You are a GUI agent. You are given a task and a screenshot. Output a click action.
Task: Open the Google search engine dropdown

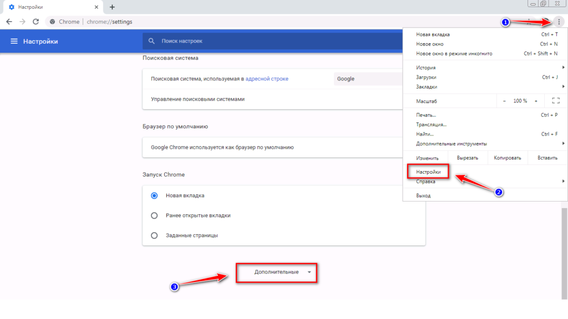tap(368, 79)
